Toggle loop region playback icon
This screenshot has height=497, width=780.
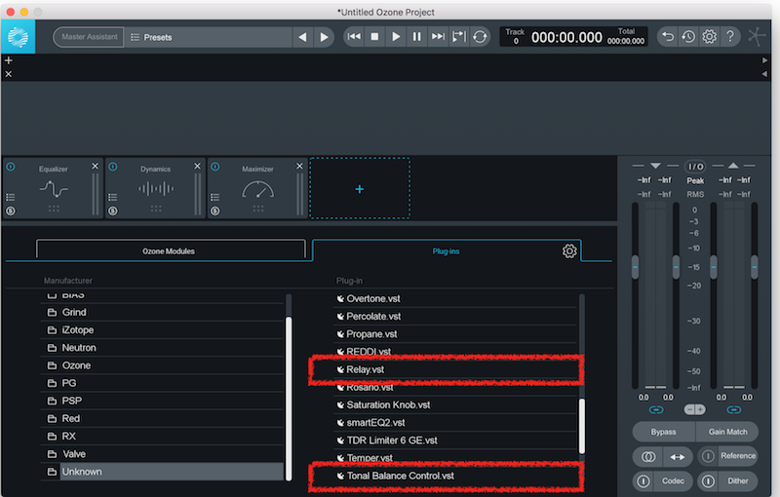click(458, 37)
